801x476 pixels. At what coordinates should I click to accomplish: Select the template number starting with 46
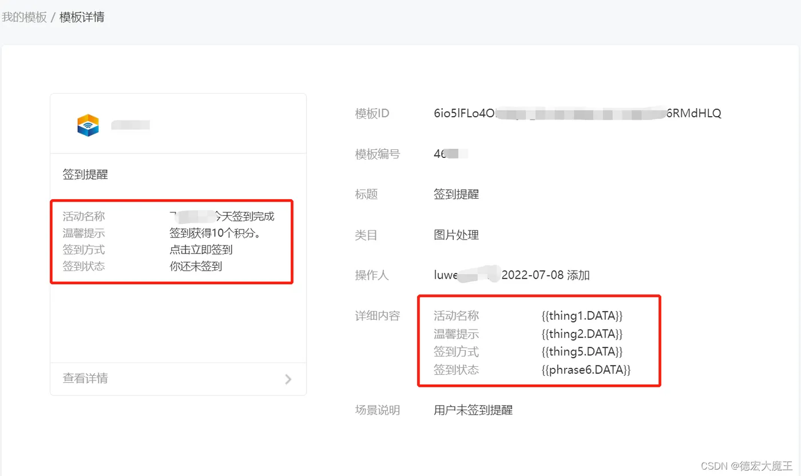451,154
